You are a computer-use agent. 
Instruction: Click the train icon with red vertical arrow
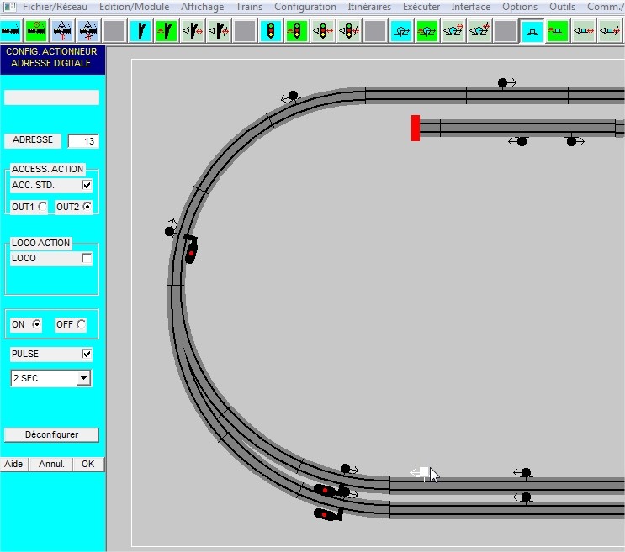(62, 30)
